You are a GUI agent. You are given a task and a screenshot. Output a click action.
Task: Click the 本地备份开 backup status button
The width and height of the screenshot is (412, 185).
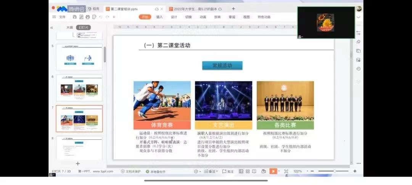tap(156, 172)
